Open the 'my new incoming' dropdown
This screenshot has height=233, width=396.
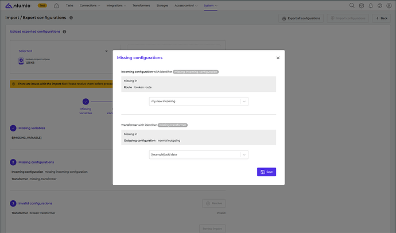click(198, 101)
